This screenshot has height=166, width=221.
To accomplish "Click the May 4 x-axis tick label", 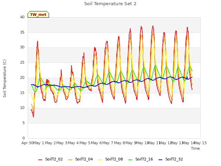I will point(73,143).
